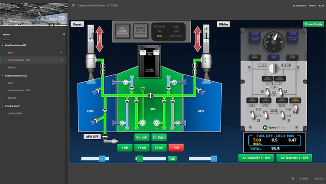The width and height of the screenshot is (326, 184).
Task: Click the right red Thrust arrow
Action: (198, 39)
